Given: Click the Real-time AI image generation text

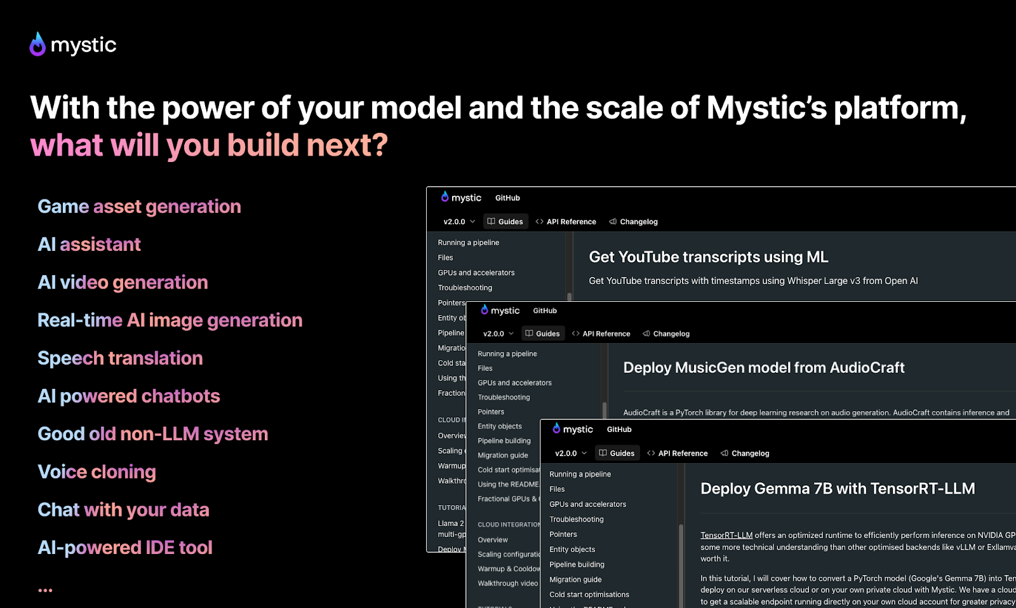Looking at the screenshot, I should [170, 320].
